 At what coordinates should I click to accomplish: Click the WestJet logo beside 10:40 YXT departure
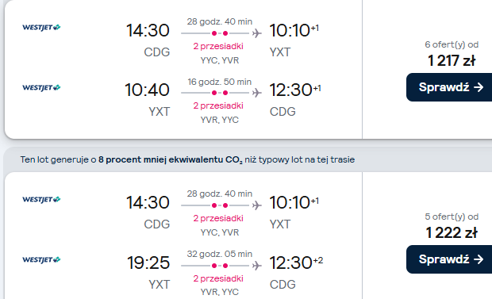click(41, 87)
